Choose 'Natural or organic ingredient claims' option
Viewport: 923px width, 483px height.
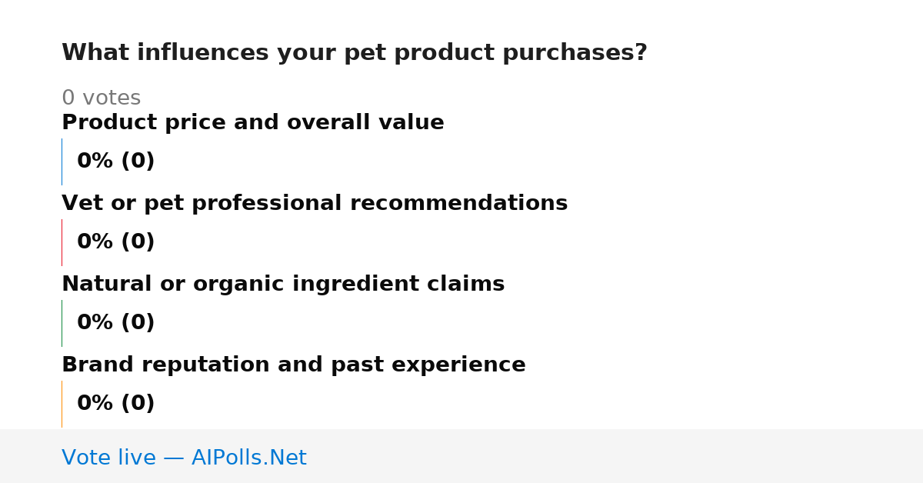coord(283,285)
